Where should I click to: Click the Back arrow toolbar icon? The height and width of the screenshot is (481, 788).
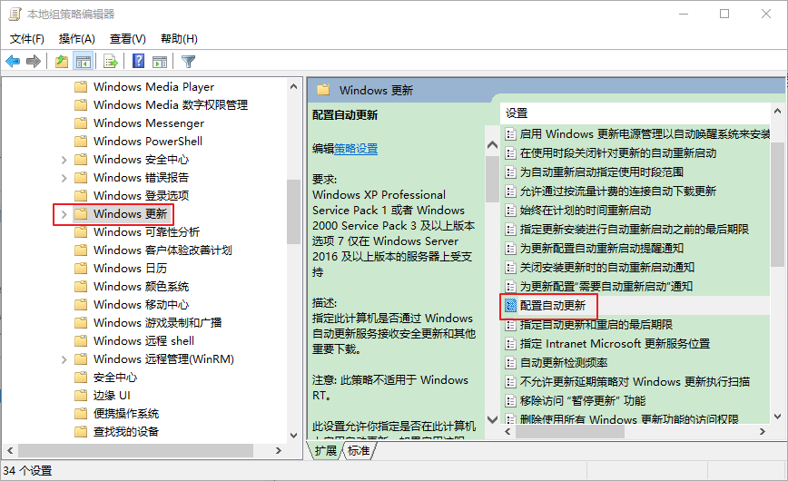point(13,62)
